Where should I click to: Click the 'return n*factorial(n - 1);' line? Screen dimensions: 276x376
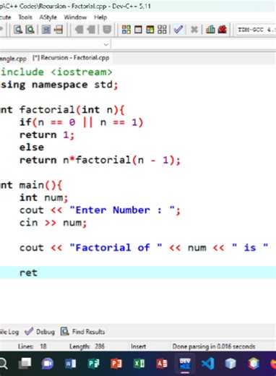pos(100,160)
